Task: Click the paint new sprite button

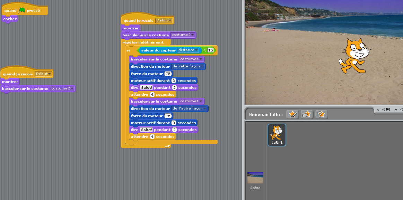Action: click(x=292, y=114)
